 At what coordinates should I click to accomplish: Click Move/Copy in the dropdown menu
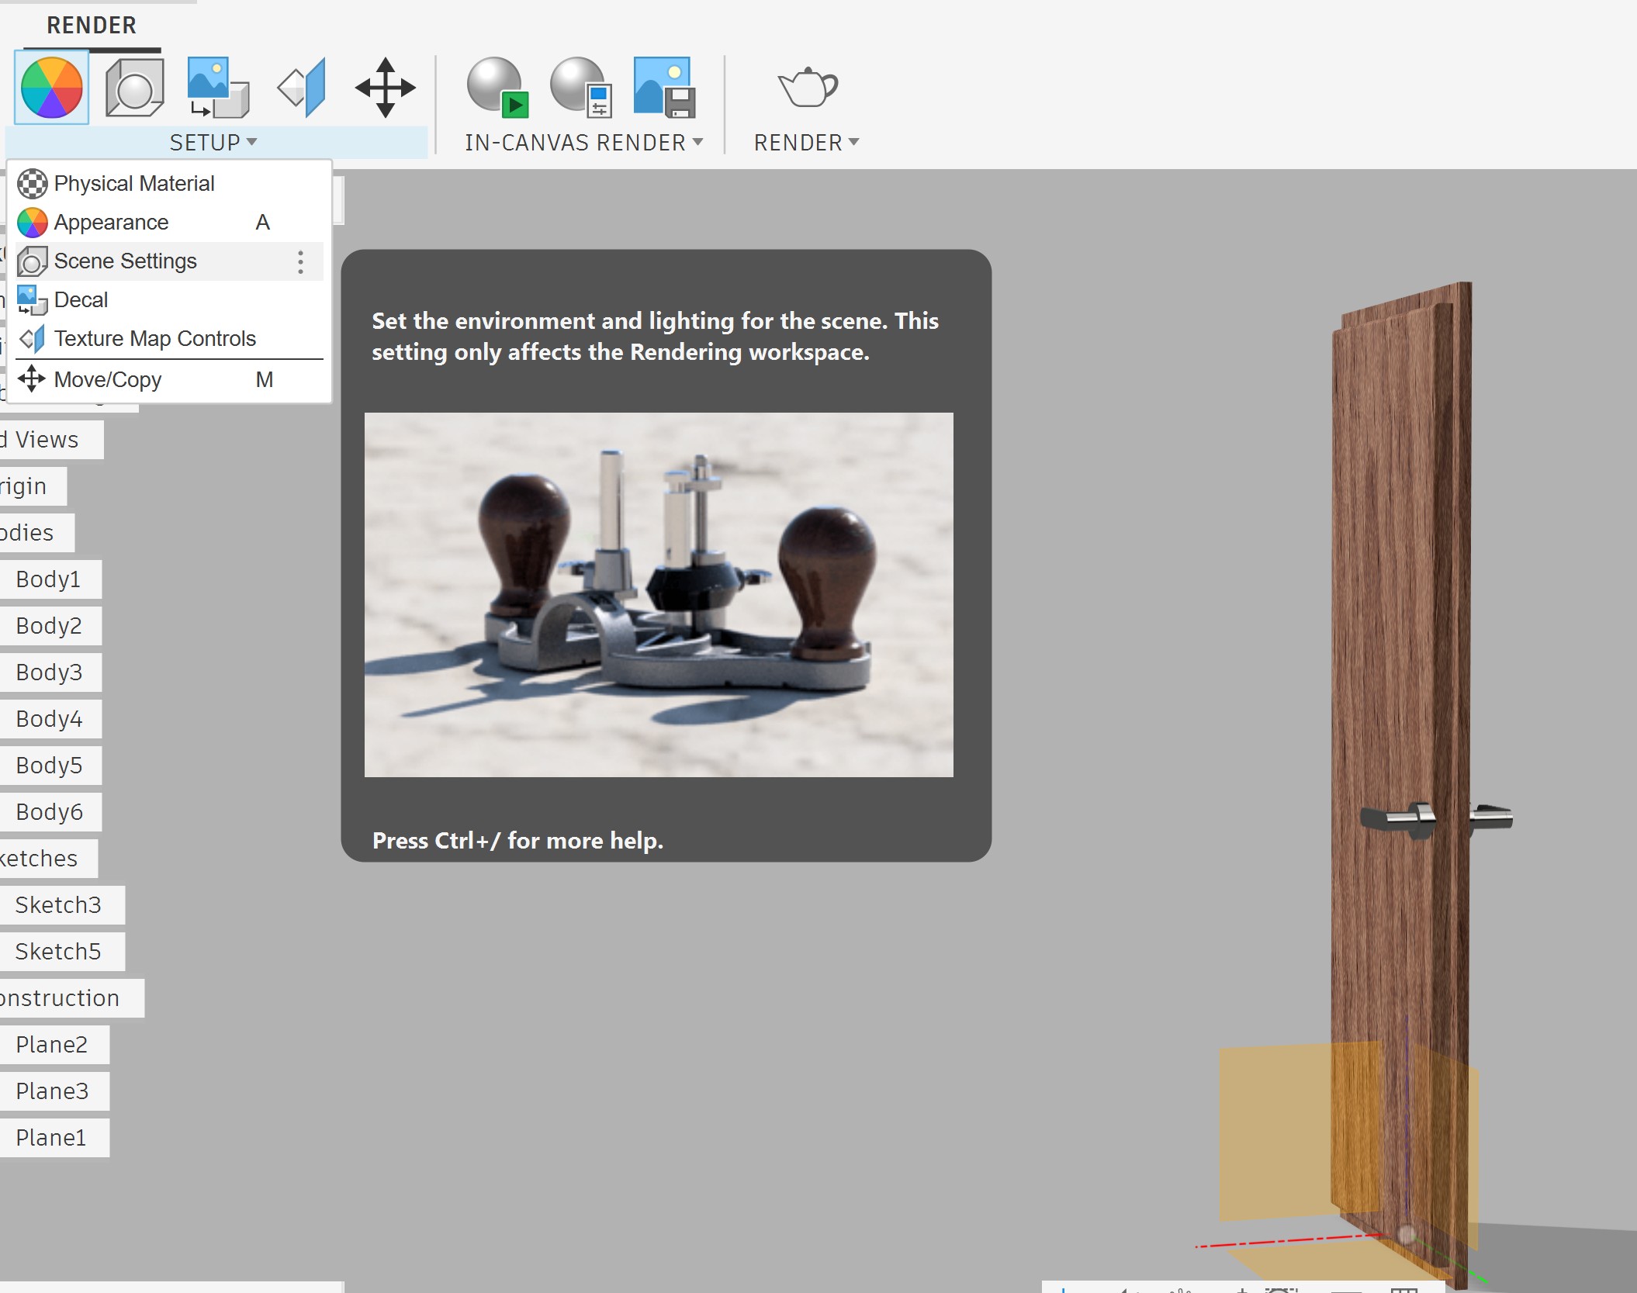tap(107, 380)
